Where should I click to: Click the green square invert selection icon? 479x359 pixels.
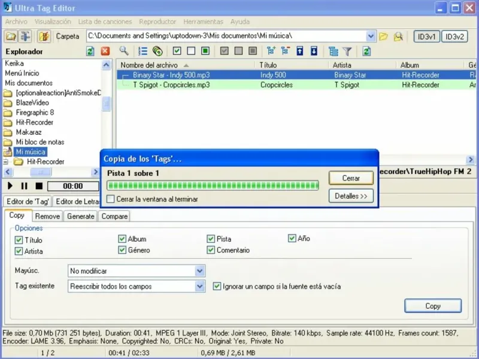pyautogui.click(x=205, y=51)
